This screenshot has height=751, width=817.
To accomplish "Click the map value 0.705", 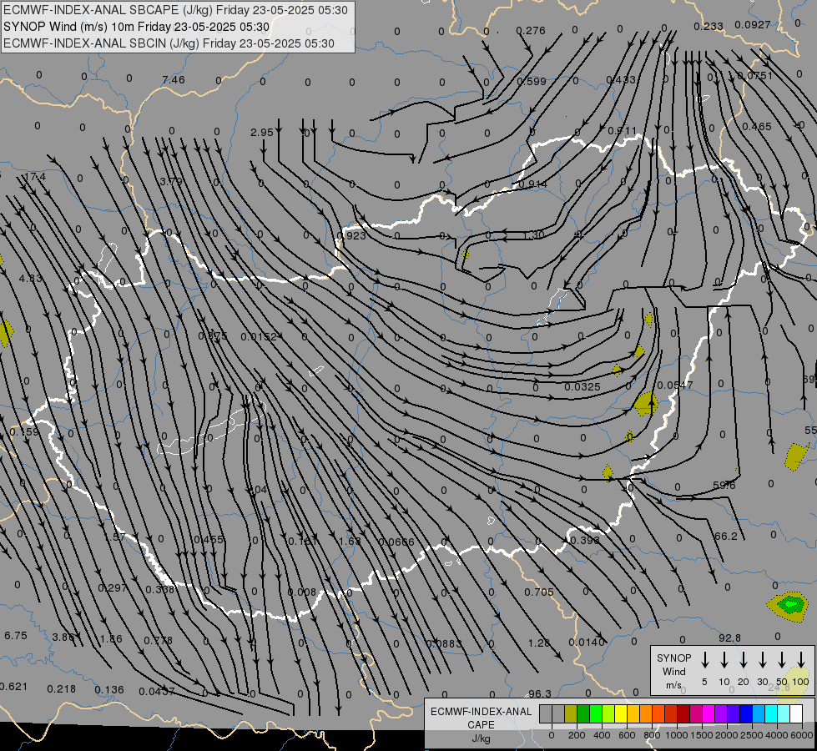I will pyautogui.click(x=539, y=592).
